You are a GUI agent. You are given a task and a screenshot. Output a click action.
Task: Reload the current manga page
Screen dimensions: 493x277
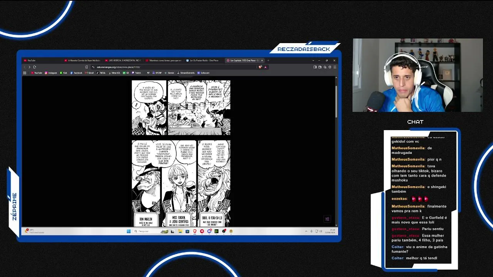[x=34, y=67]
